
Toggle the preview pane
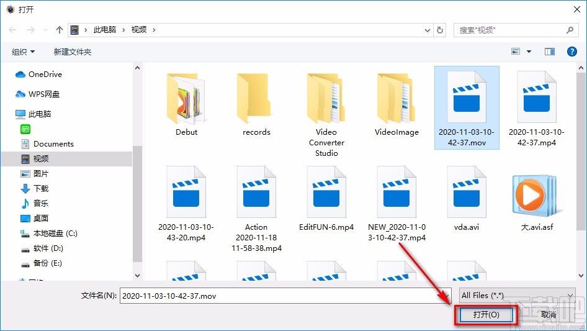[550, 52]
